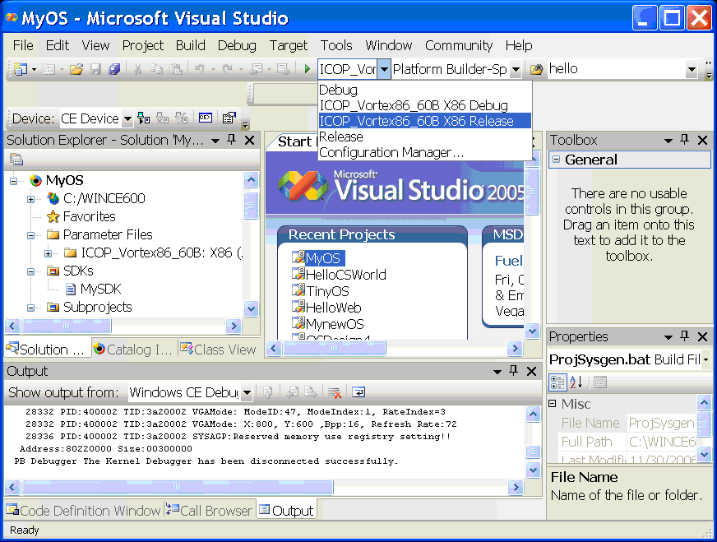The height and width of the screenshot is (542, 717).
Task: Collapse the Misc properties category
Action: tap(553, 403)
